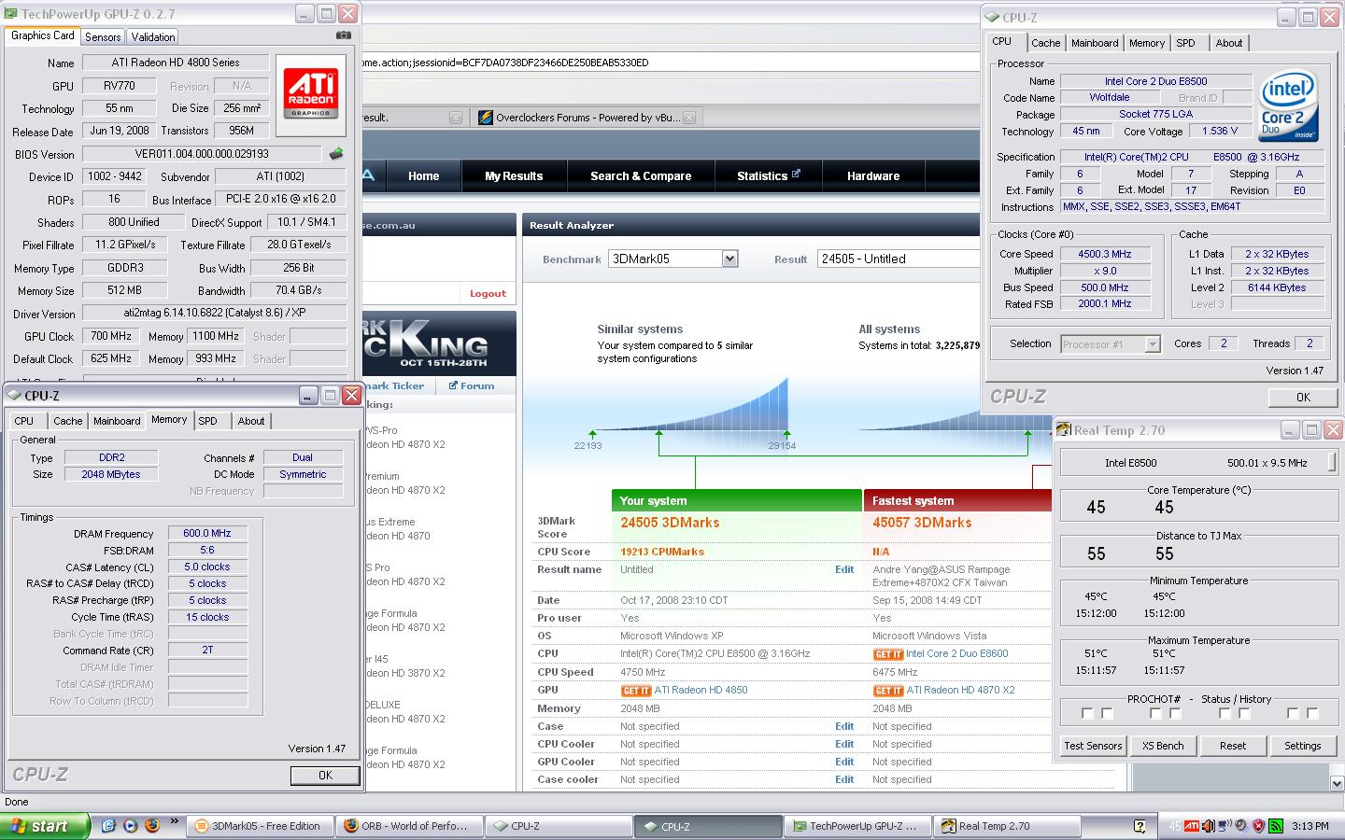1345x840 pixels.
Task: Click Edit link in the CPU Cooler row
Action: tap(844, 744)
